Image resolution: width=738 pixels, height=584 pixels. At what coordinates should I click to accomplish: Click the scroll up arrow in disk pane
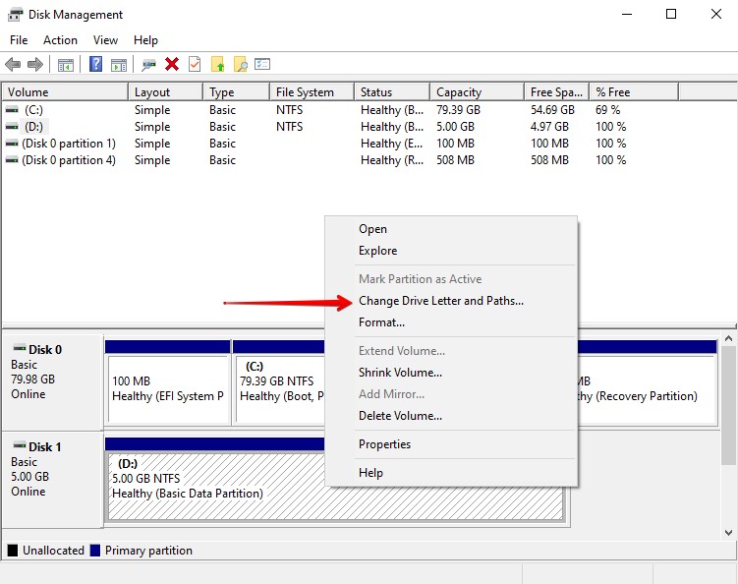[x=728, y=338]
